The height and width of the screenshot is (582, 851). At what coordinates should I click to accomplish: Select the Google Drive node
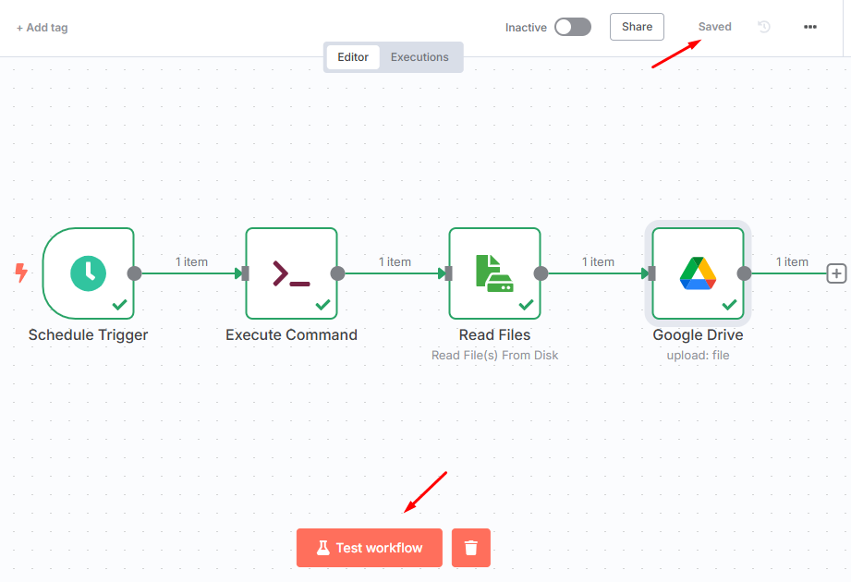coord(698,273)
